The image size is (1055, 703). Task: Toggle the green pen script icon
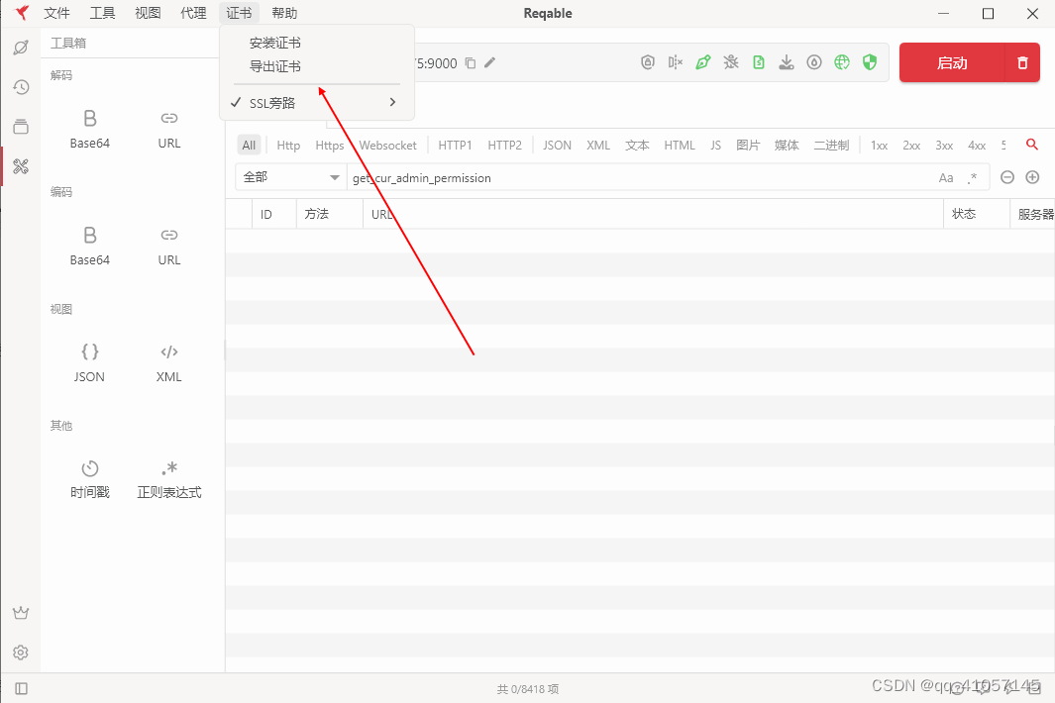[703, 62]
